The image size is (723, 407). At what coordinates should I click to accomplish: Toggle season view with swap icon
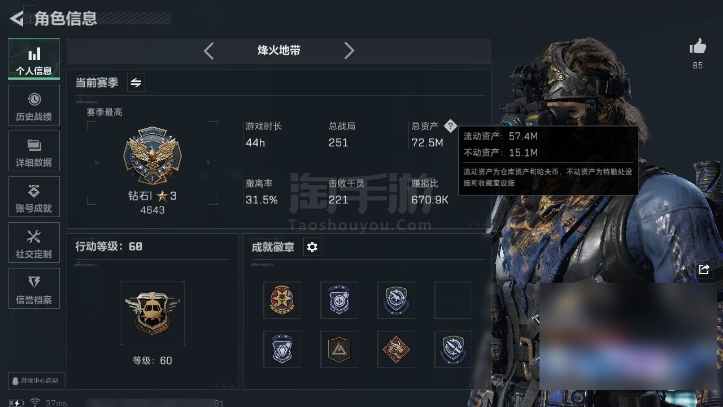pyautogui.click(x=136, y=83)
